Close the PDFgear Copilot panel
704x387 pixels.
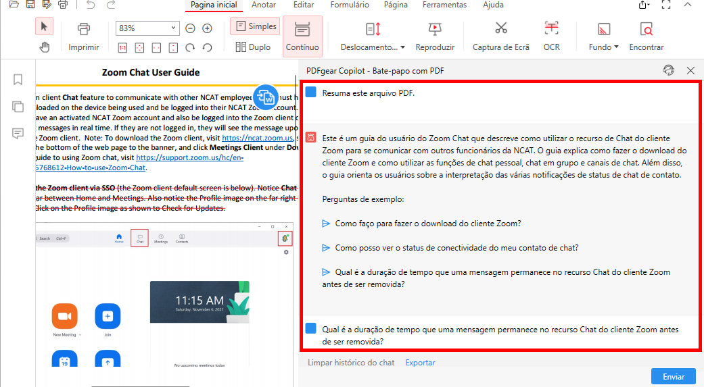click(x=690, y=70)
